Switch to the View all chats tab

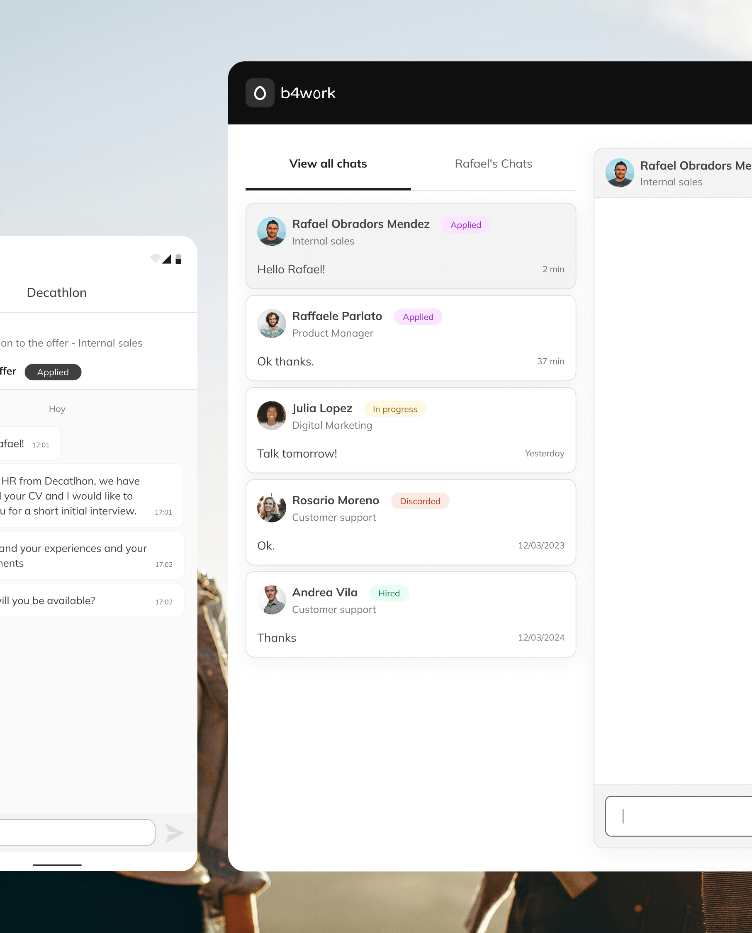328,164
